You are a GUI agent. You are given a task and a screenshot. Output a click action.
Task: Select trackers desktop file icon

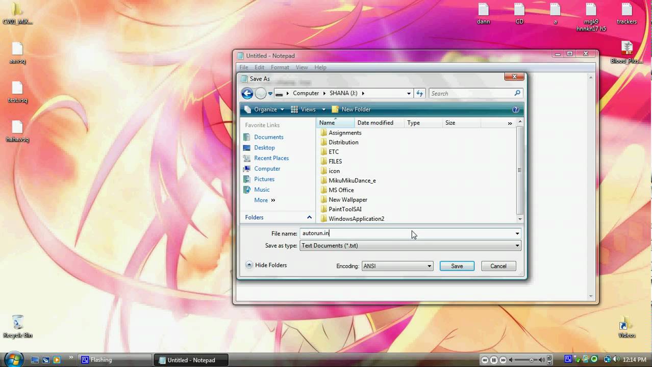626,14
